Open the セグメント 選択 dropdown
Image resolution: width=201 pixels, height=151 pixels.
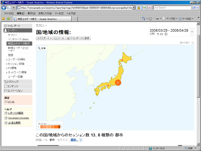[x=76, y=140]
